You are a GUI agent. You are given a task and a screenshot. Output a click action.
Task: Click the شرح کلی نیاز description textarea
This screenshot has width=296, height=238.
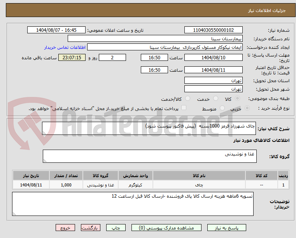click(149, 128)
